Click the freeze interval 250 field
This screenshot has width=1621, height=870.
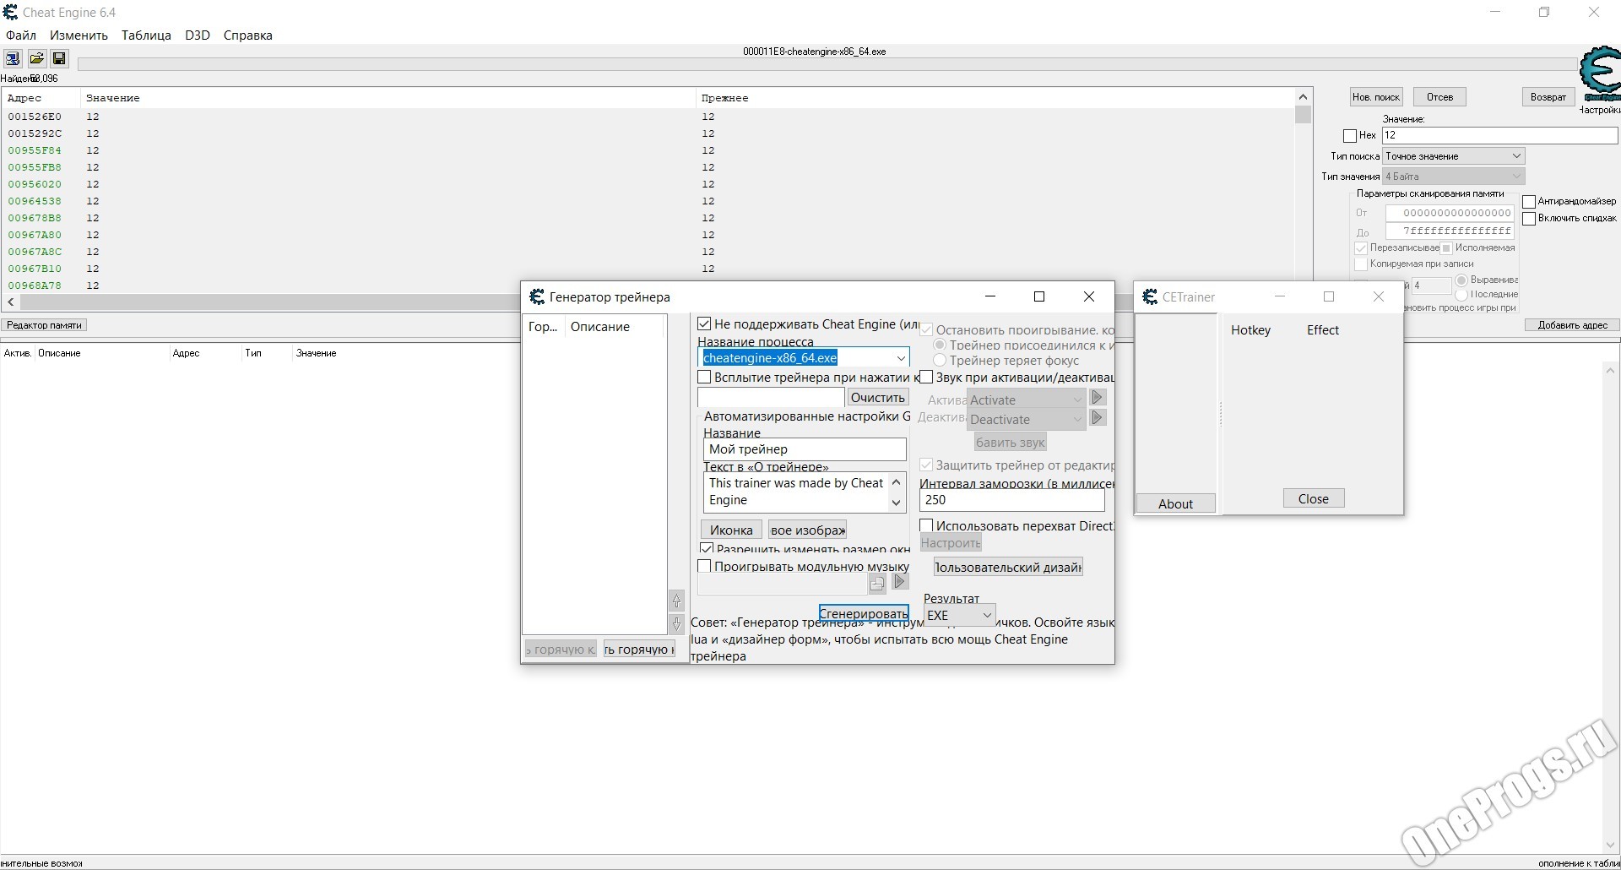click(1011, 500)
